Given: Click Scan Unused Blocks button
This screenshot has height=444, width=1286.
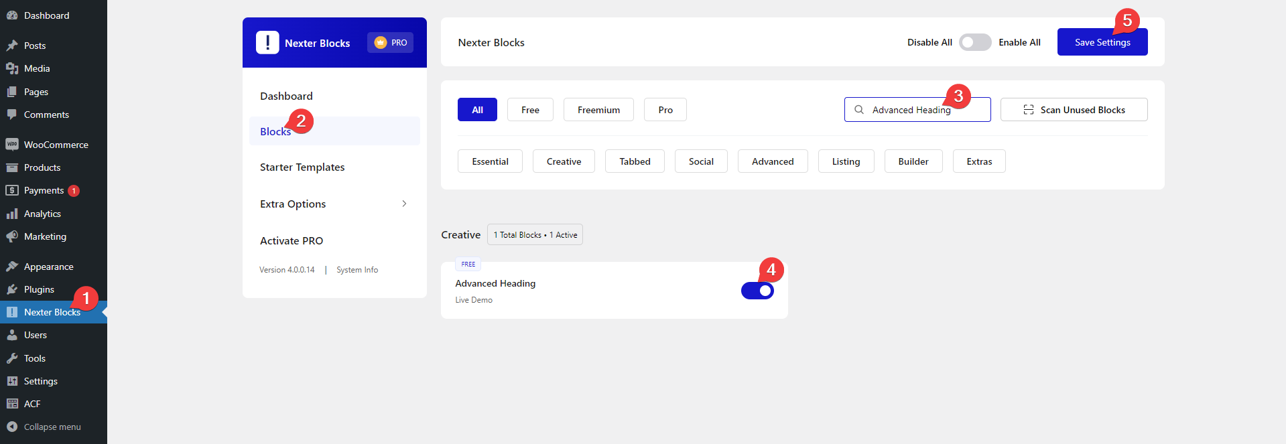Looking at the screenshot, I should coord(1074,110).
